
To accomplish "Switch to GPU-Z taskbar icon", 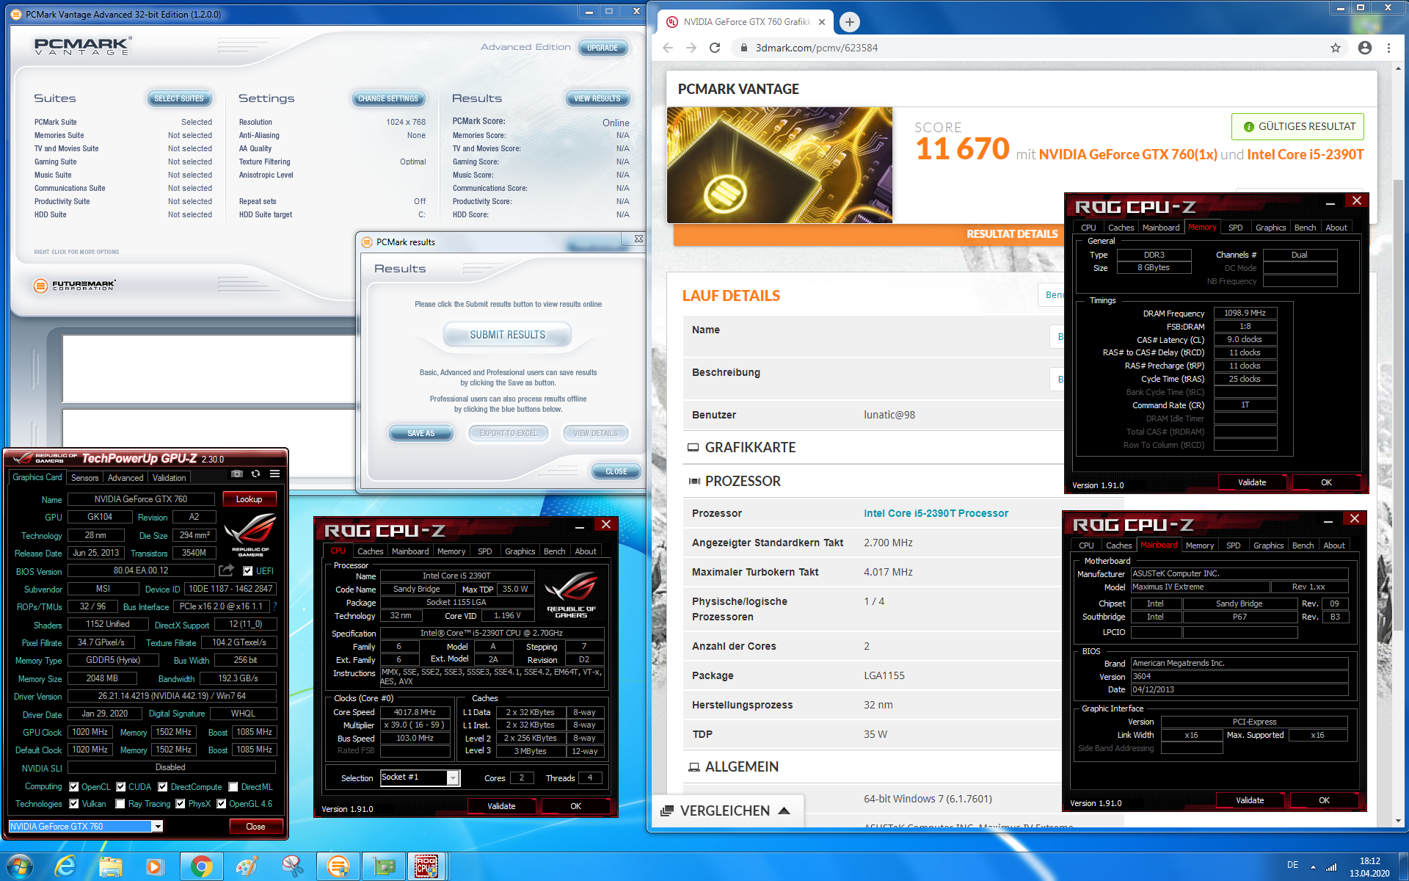I will pos(383,866).
